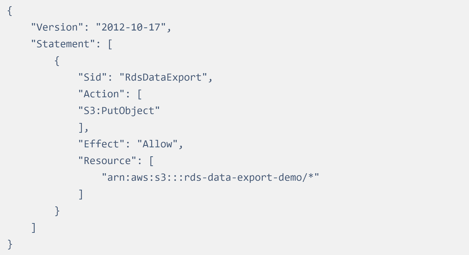The image size is (469, 255).
Task: Click the "S3:PutObject" action string
Action: tap(119, 111)
